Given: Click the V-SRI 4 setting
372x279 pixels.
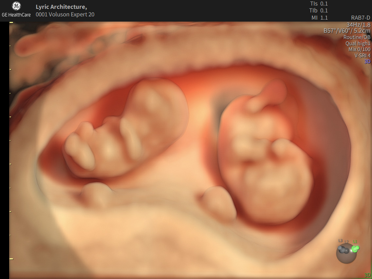Looking at the screenshot, I should pos(363,55).
